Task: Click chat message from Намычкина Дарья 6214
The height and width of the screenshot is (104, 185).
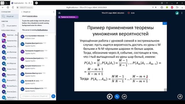Action: coord(37,90)
